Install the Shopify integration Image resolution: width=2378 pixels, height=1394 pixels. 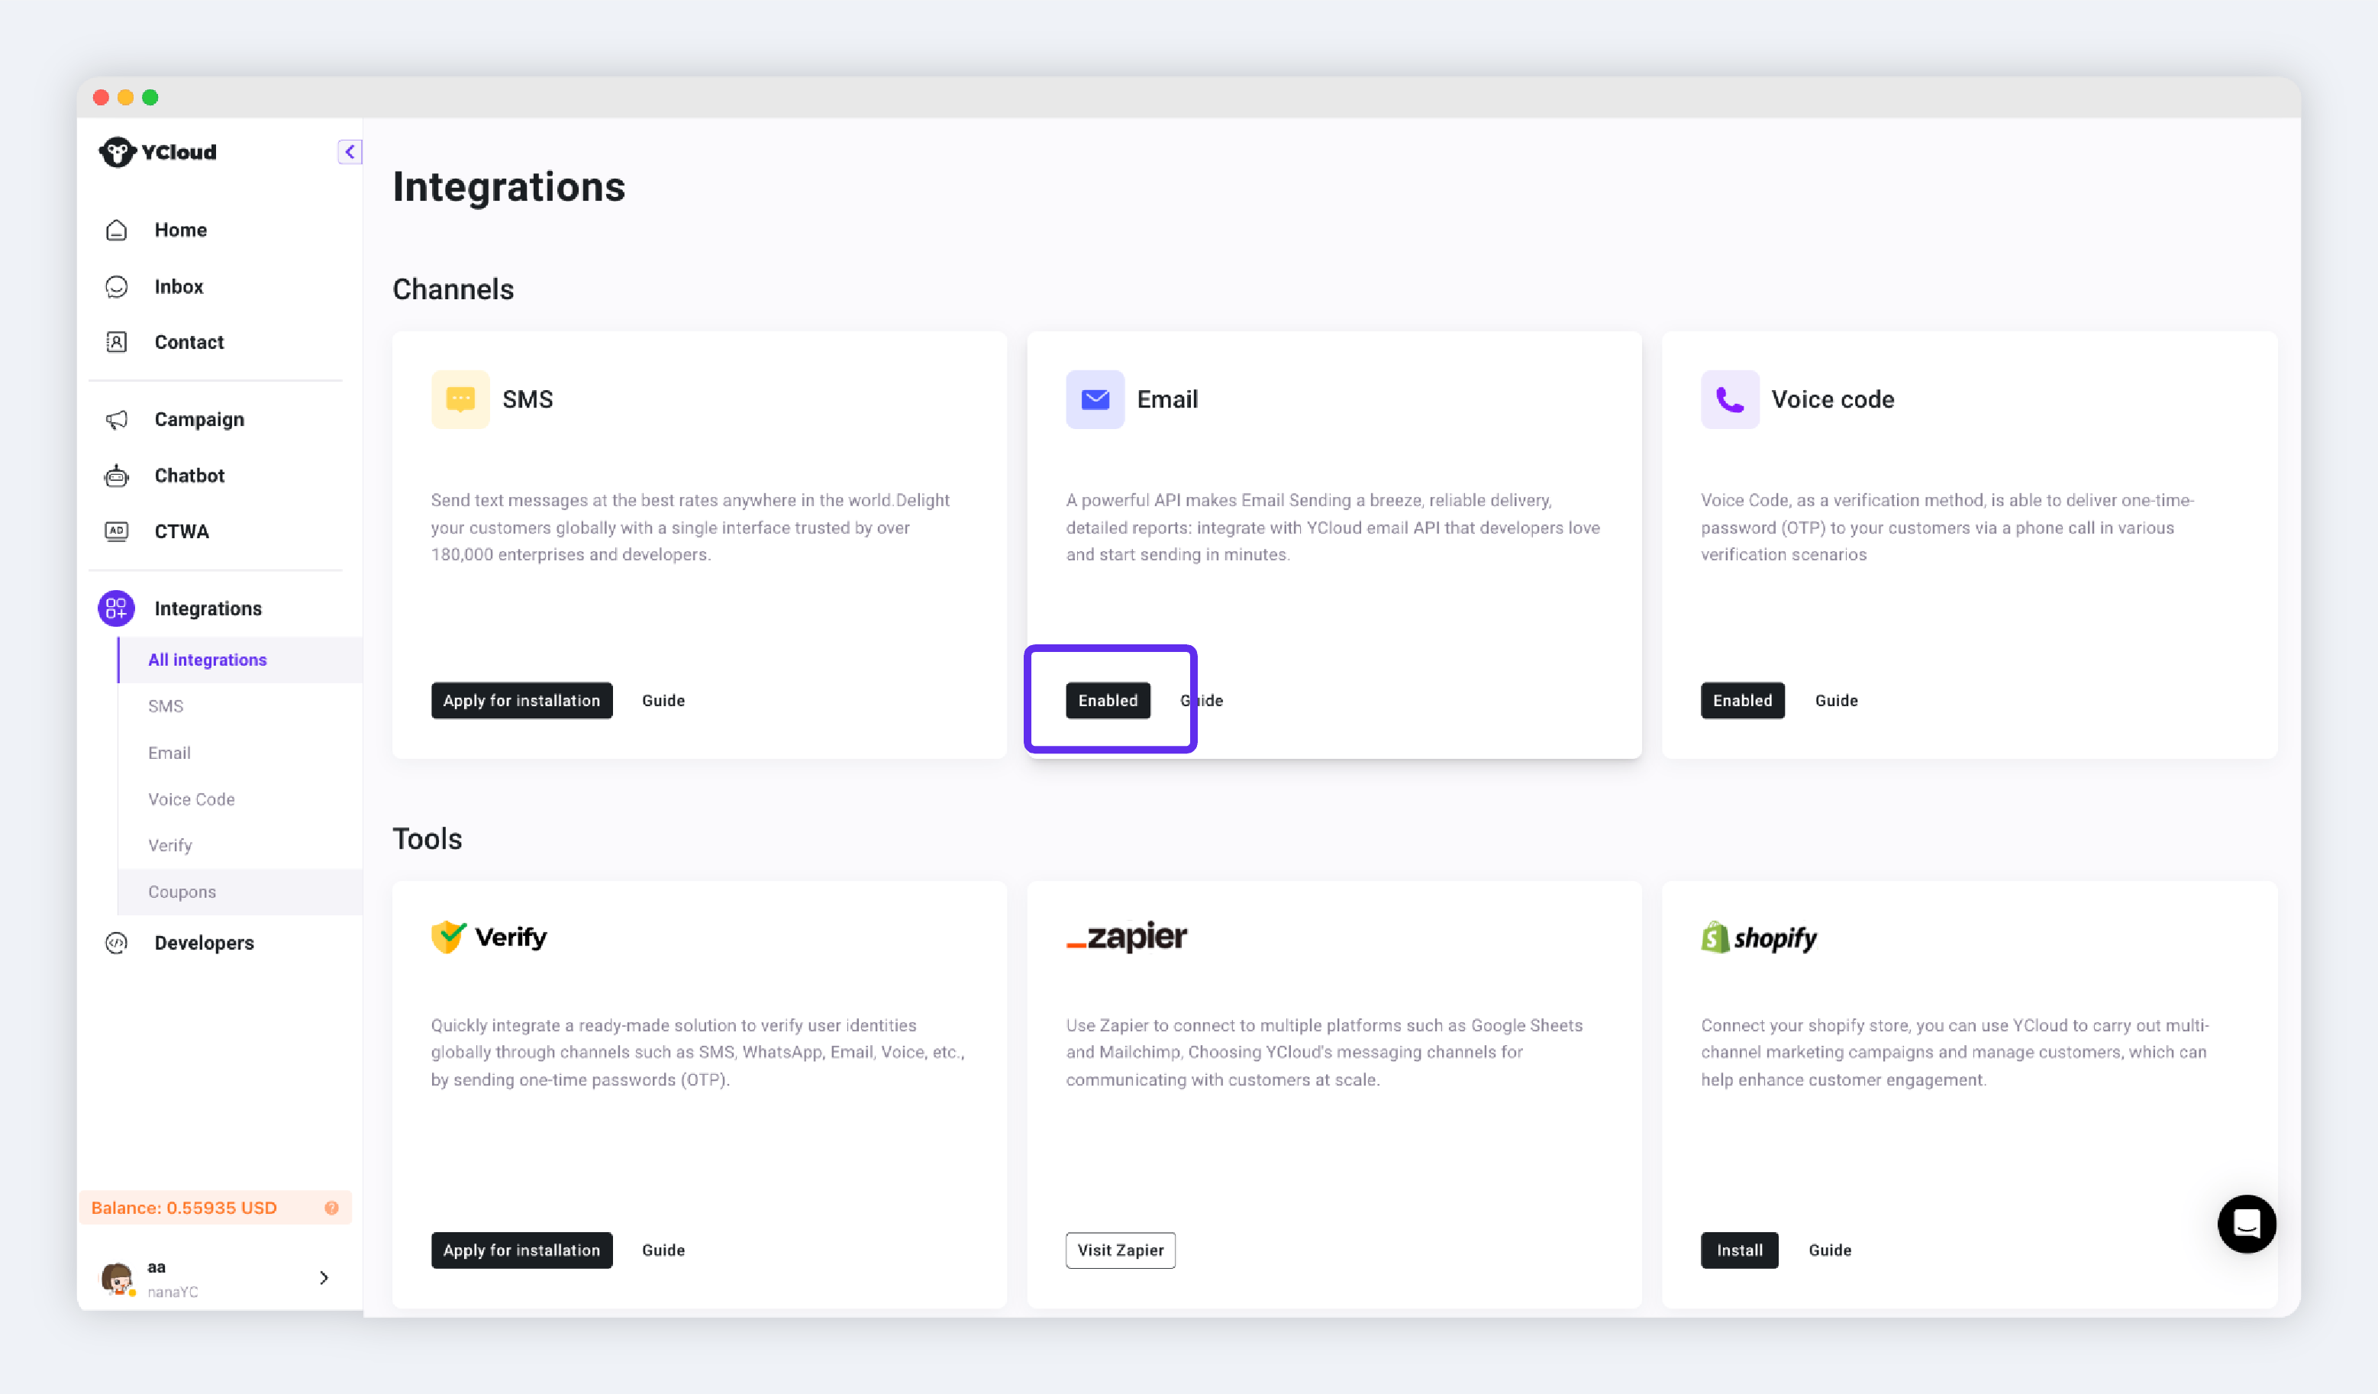pyautogui.click(x=1738, y=1250)
